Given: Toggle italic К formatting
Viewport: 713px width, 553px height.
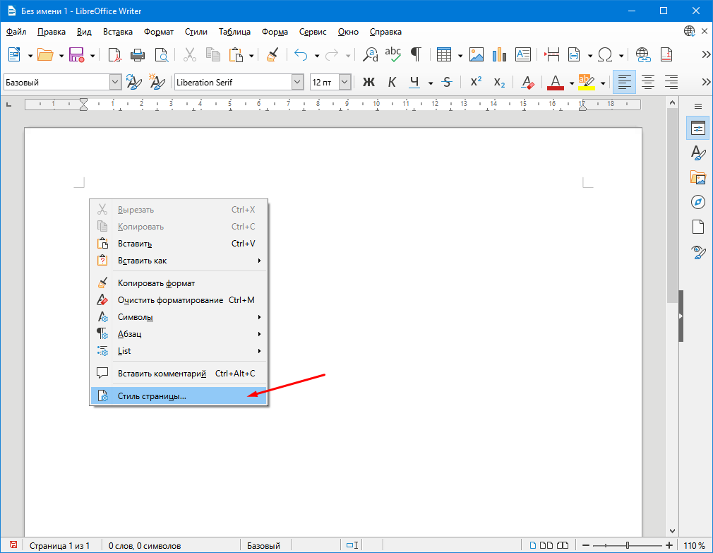Looking at the screenshot, I should (392, 83).
